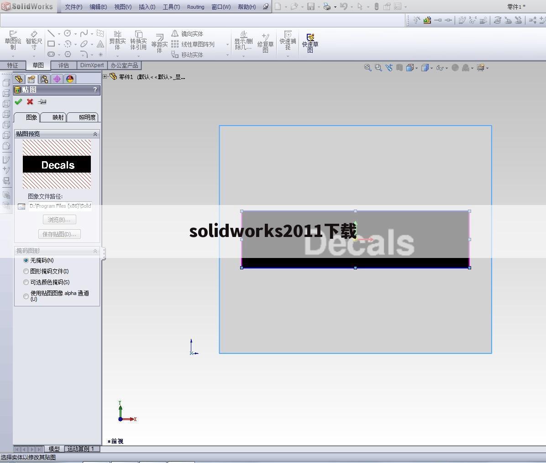Click Quick Snaps (快速捕捉)
The image size is (546, 463).
288,41
